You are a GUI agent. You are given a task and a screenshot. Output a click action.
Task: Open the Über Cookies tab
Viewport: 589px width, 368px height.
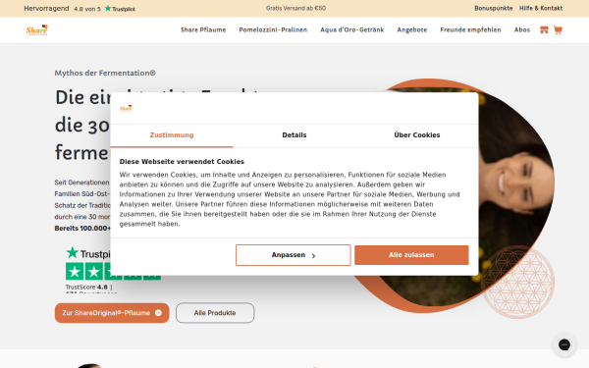pyautogui.click(x=417, y=135)
